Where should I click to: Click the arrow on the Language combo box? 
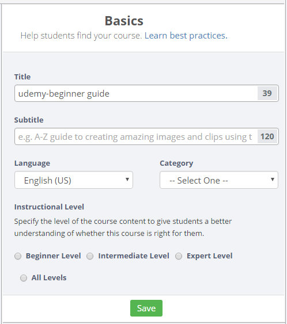click(127, 180)
